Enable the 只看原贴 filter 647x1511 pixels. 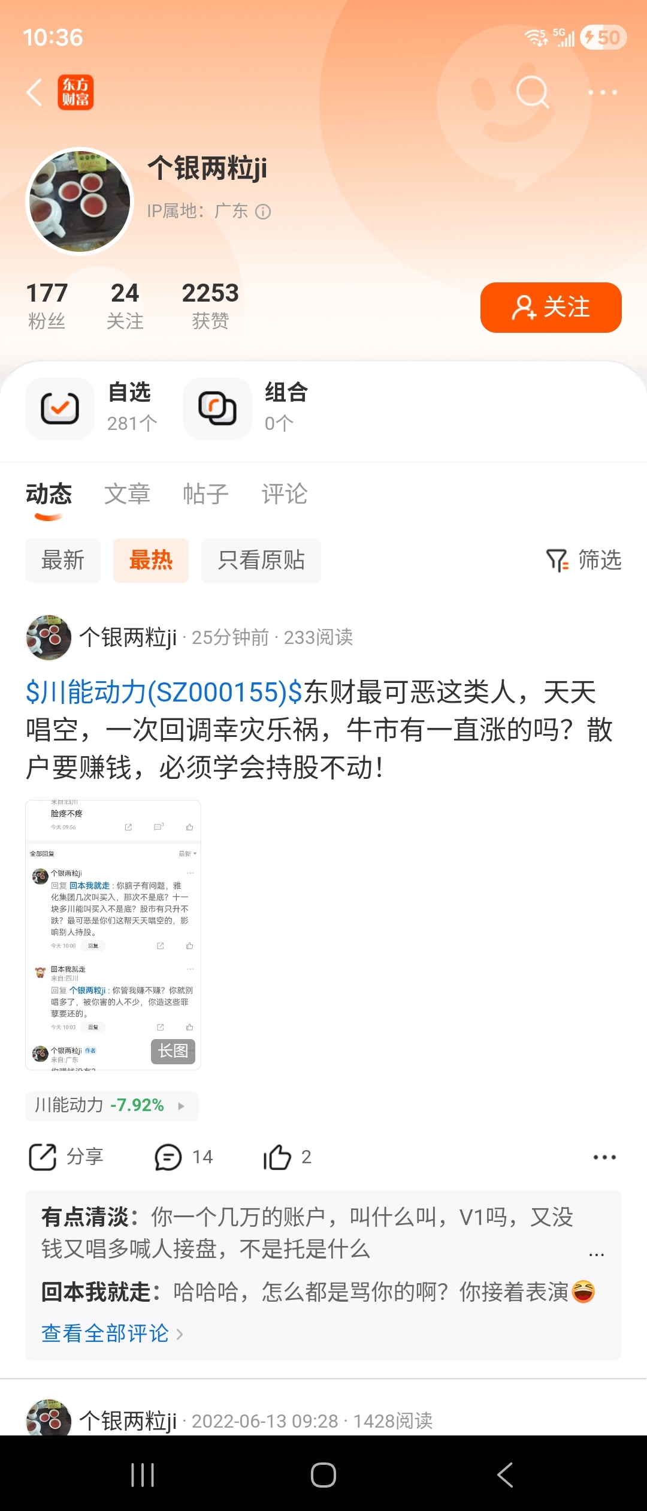tap(261, 561)
